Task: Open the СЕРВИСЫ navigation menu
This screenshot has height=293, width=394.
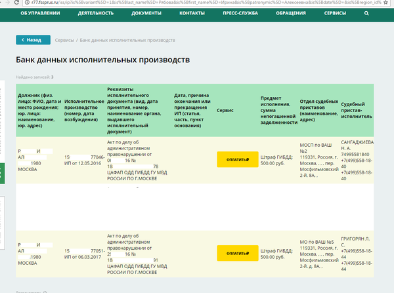Action: (x=335, y=12)
